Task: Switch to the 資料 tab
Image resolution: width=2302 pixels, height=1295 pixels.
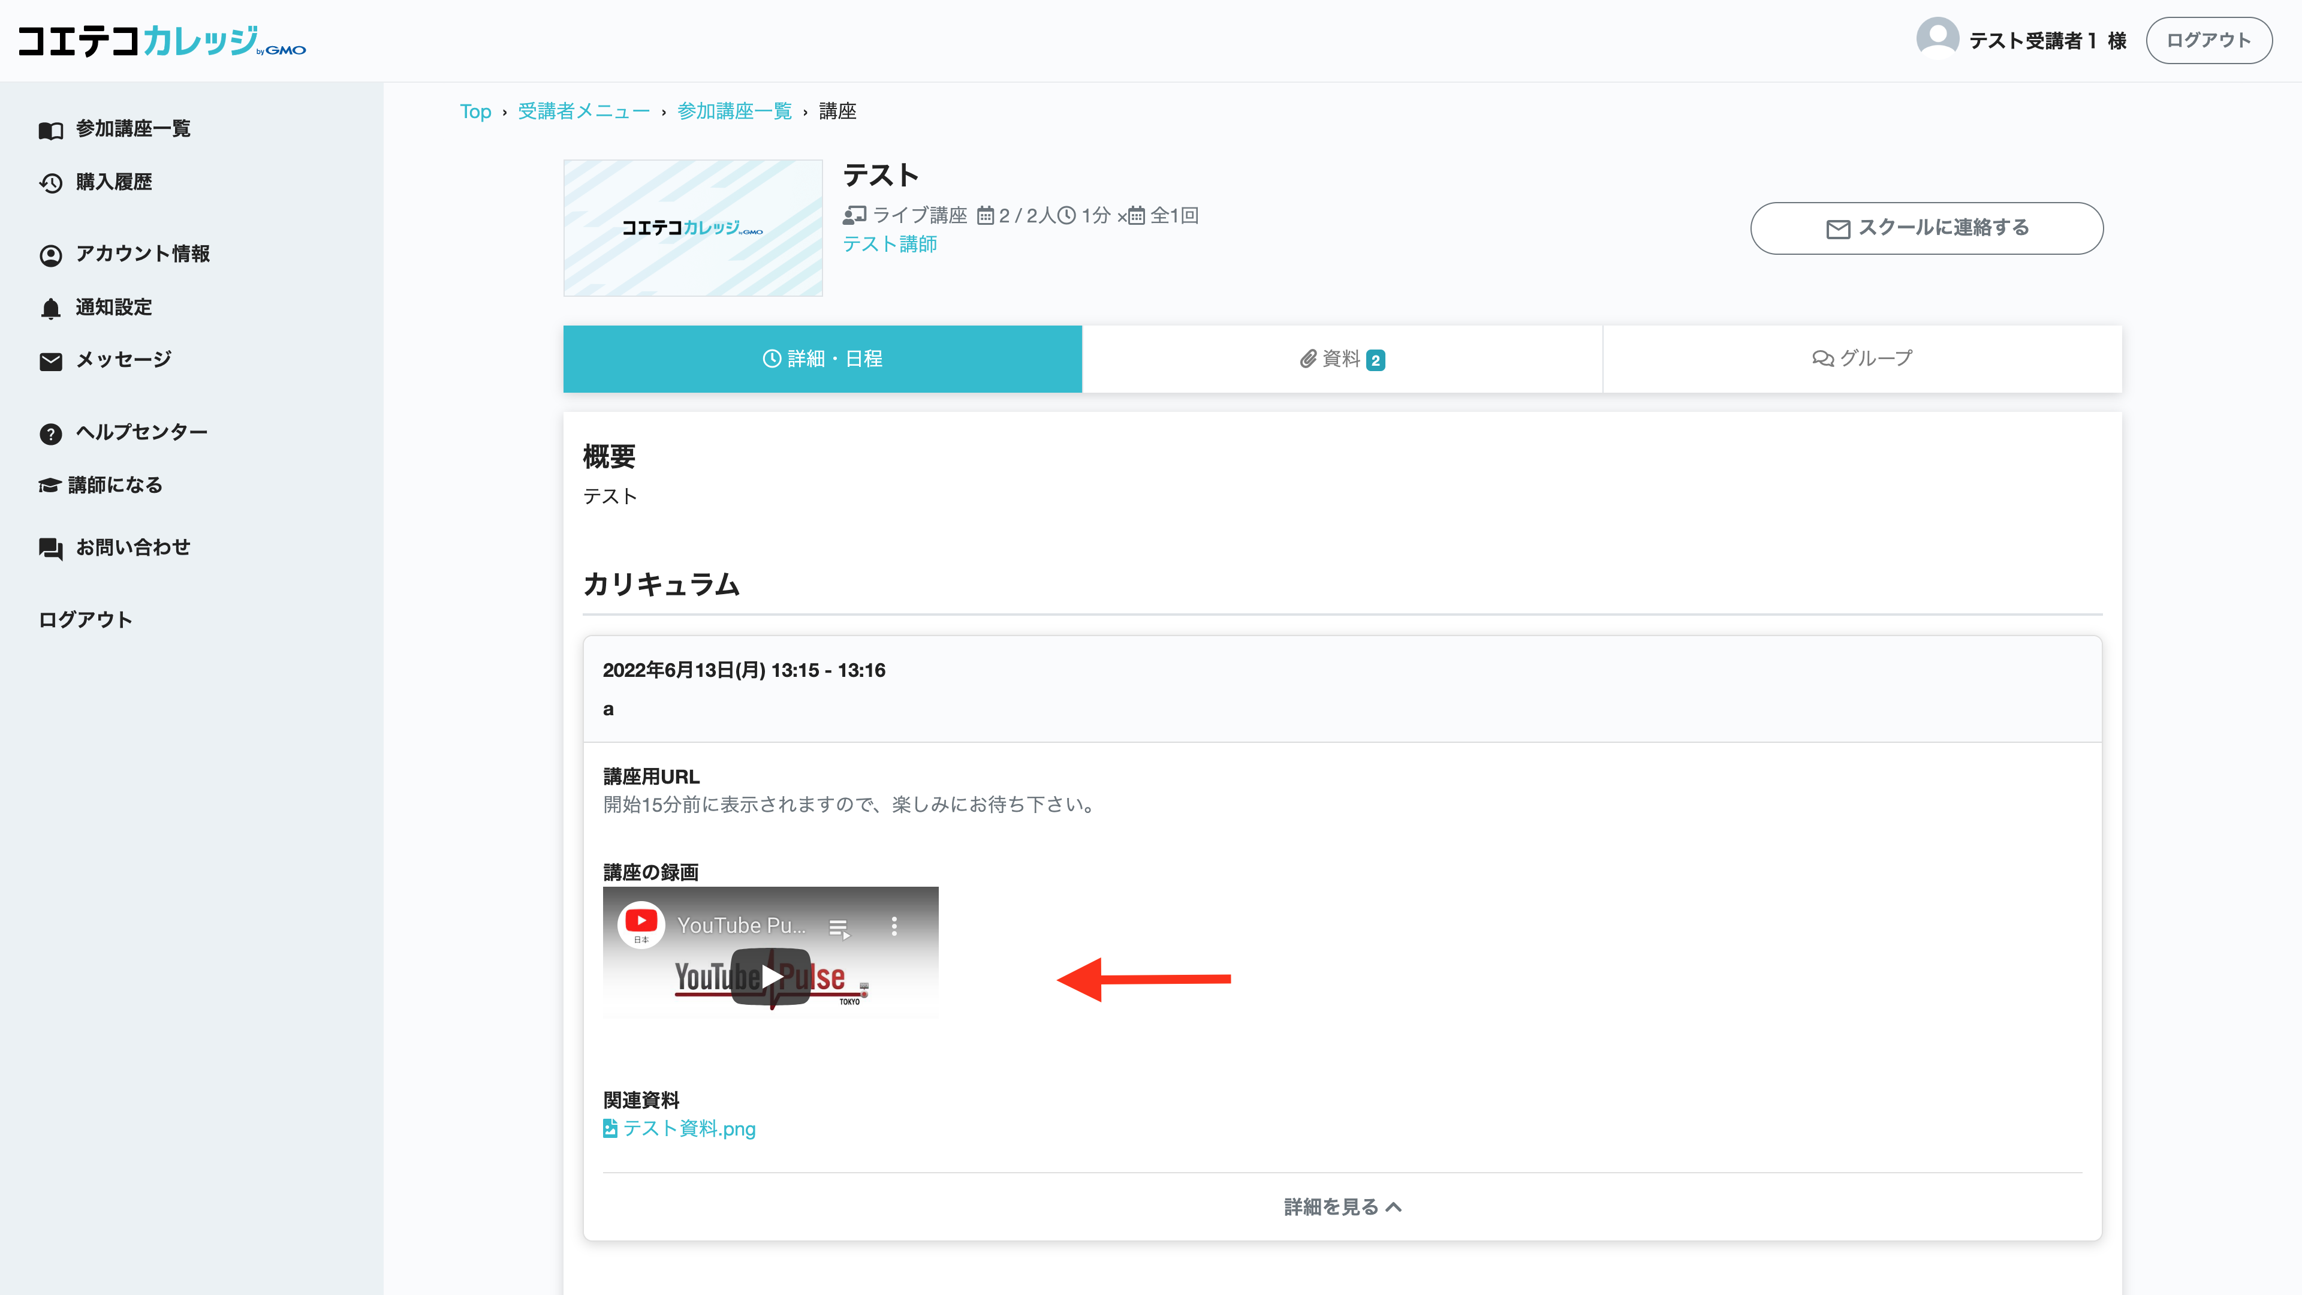Action: (1342, 359)
